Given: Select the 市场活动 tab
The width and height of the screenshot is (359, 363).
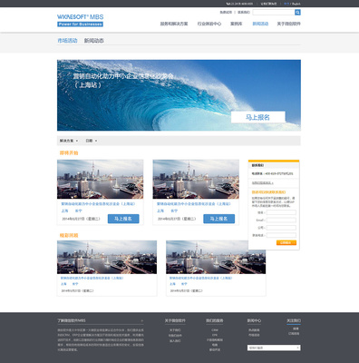Looking at the screenshot, I should click(x=67, y=41).
